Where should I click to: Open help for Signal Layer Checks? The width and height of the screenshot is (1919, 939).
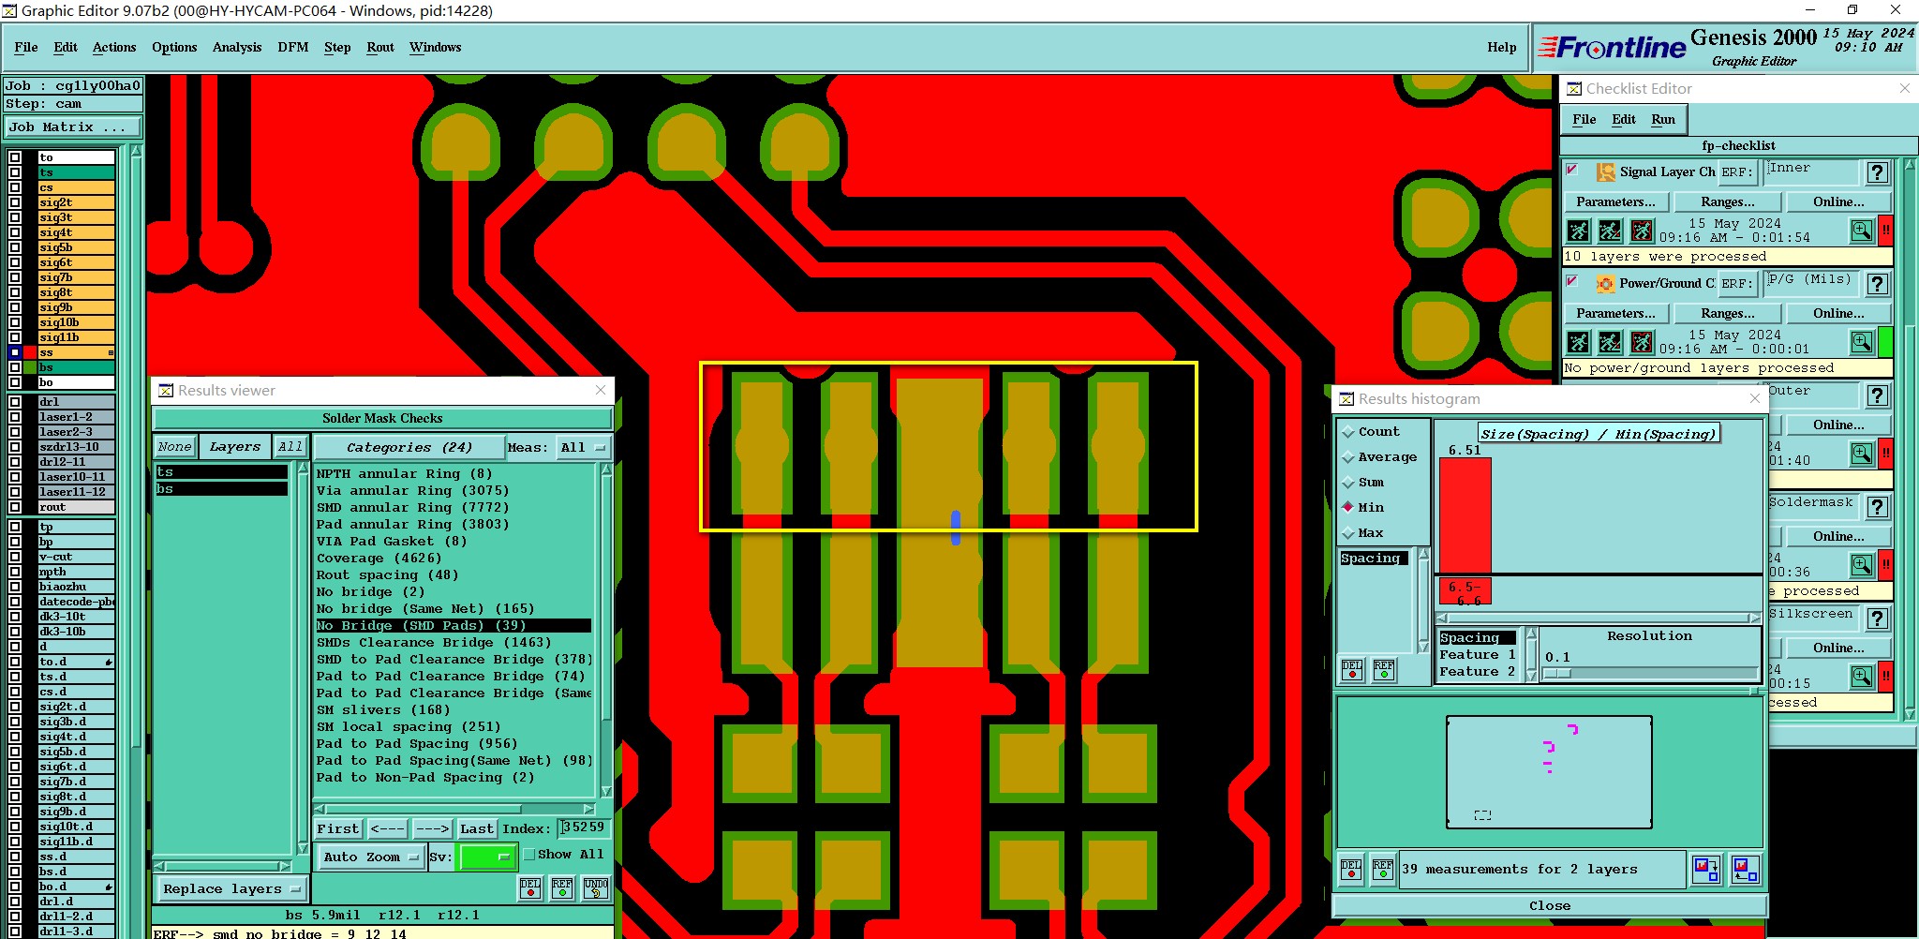(1877, 172)
